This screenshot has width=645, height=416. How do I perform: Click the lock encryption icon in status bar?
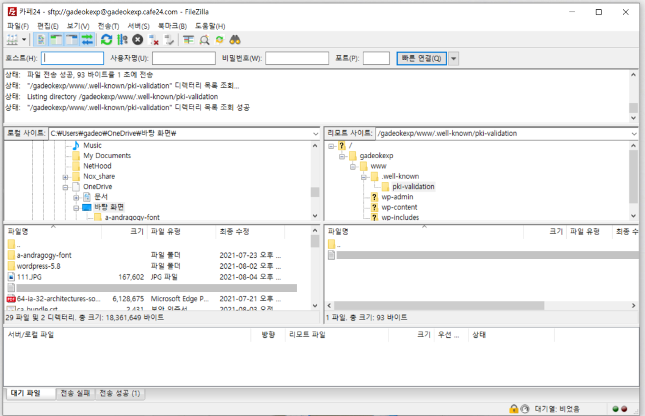coord(514,409)
